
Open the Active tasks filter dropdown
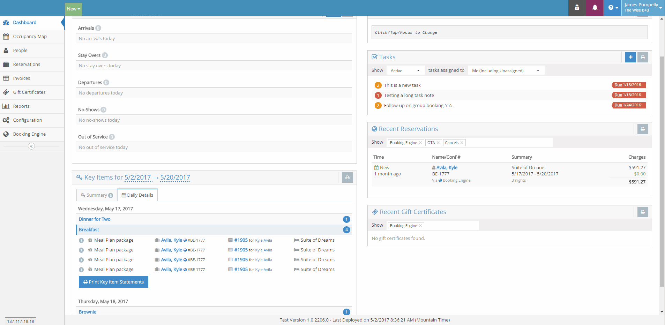click(x=405, y=70)
